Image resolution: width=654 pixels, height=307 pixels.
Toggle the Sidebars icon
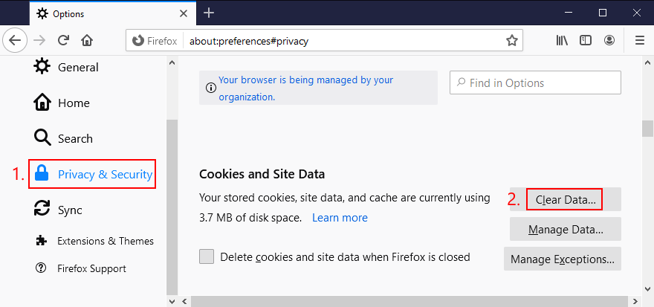586,40
